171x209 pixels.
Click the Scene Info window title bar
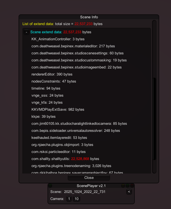tap(89, 17)
